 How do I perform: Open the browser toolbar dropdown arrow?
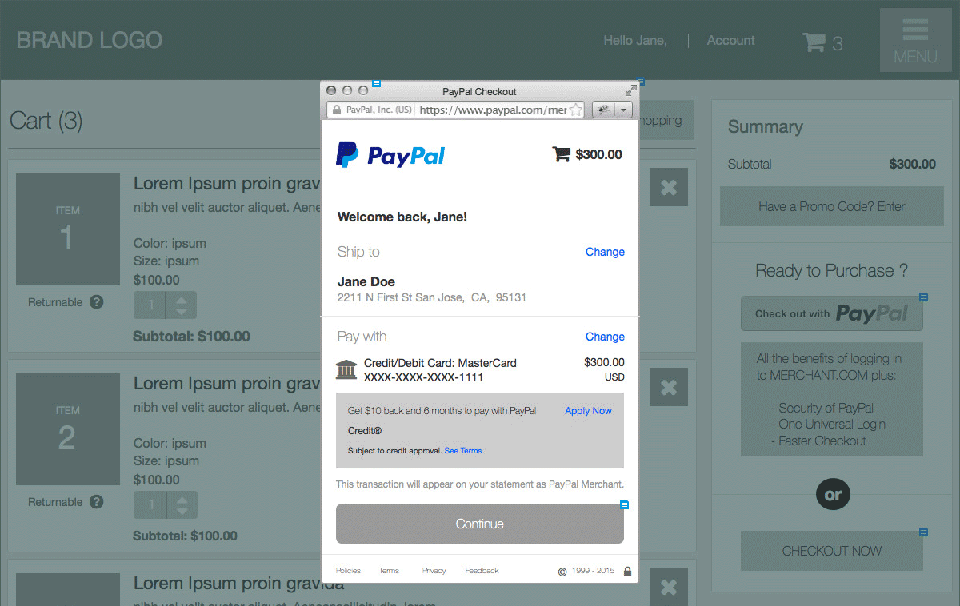click(623, 109)
